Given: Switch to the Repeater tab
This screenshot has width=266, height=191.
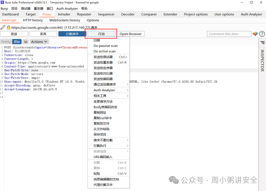Looking at the screenshot, I should click(84, 14).
